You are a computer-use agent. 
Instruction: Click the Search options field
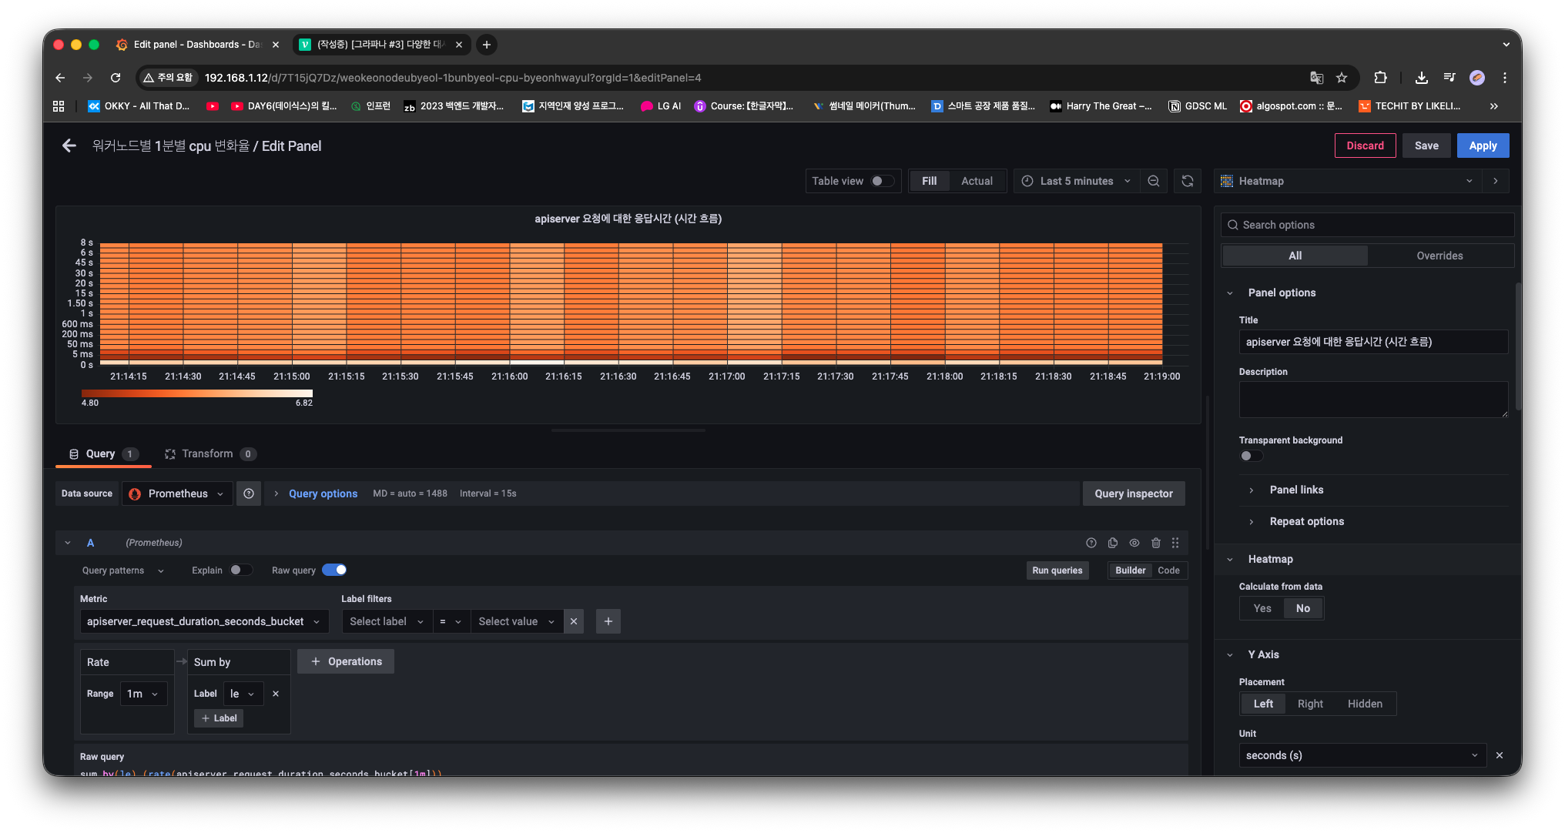click(x=1367, y=225)
